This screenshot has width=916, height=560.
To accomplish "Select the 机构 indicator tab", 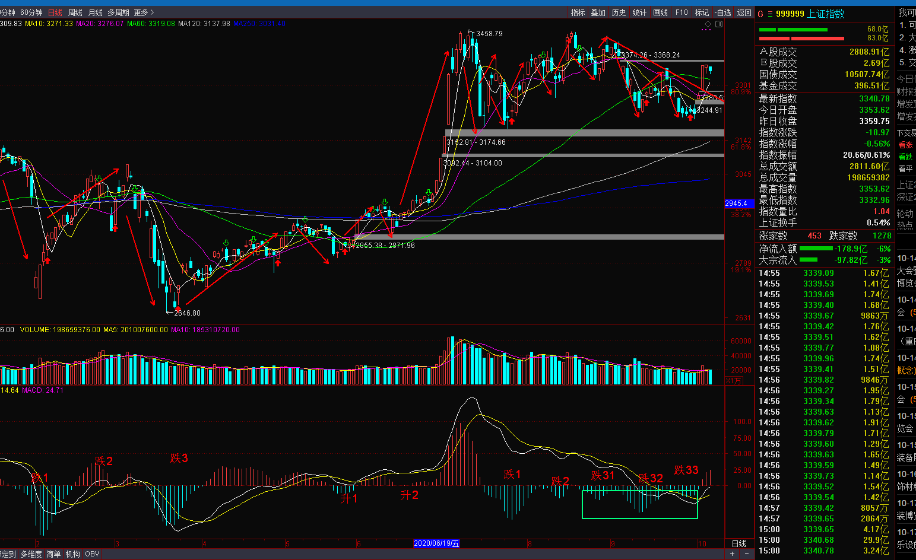I will (x=72, y=554).
